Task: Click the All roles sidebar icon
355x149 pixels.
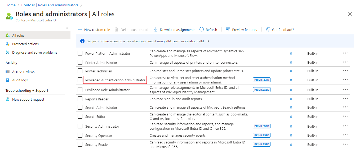Action: coord(8,35)
